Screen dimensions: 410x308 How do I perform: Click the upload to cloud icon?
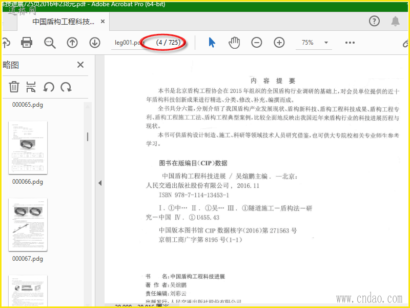click(x=6, y=43)
